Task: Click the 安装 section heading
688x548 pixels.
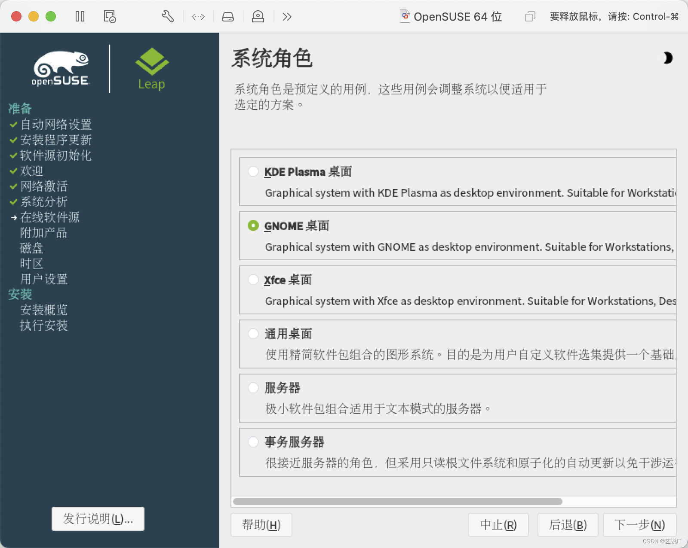Action: [x=20, y=295]
